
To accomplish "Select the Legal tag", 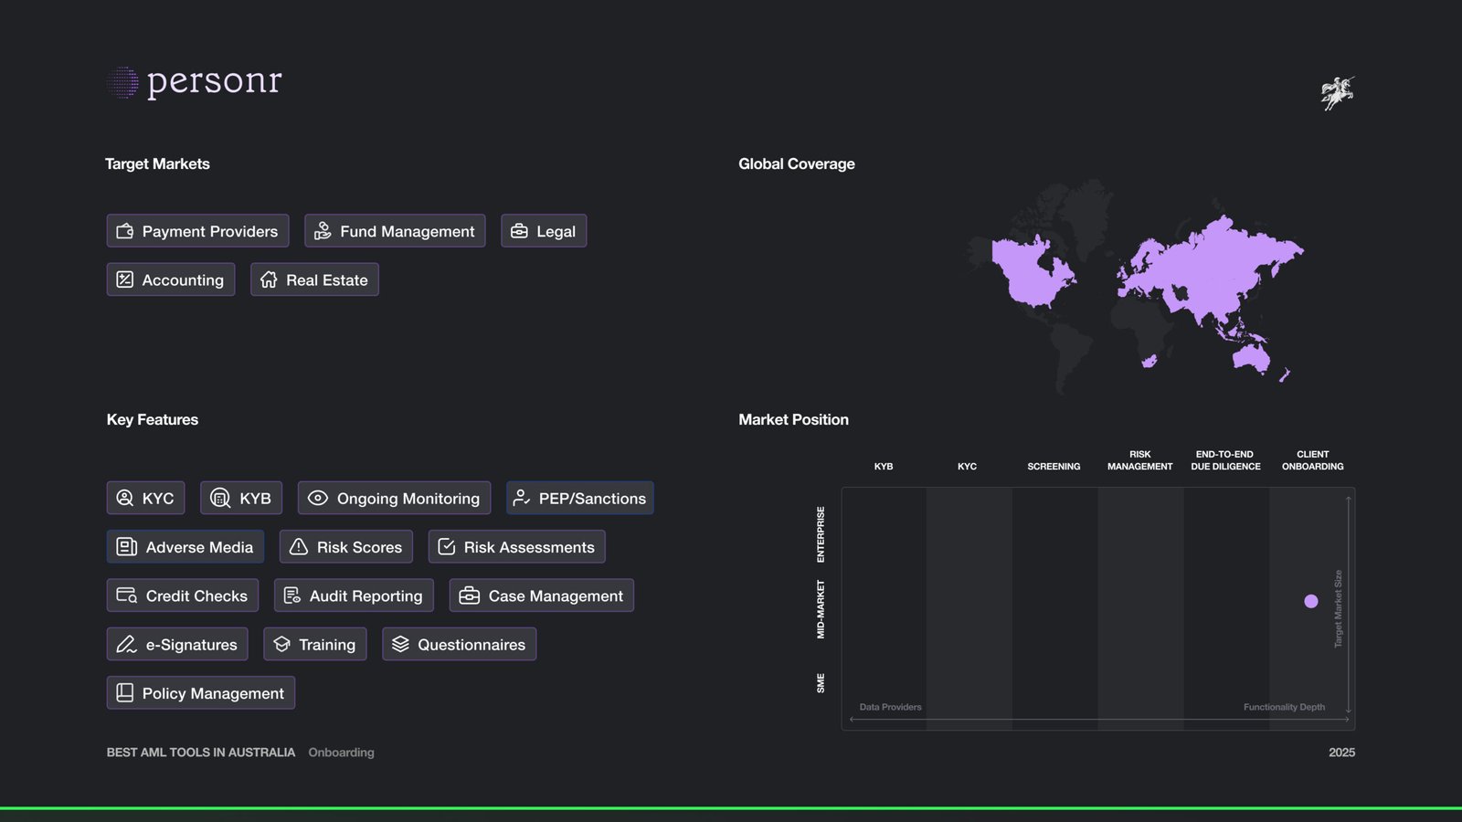I will 544,231.
